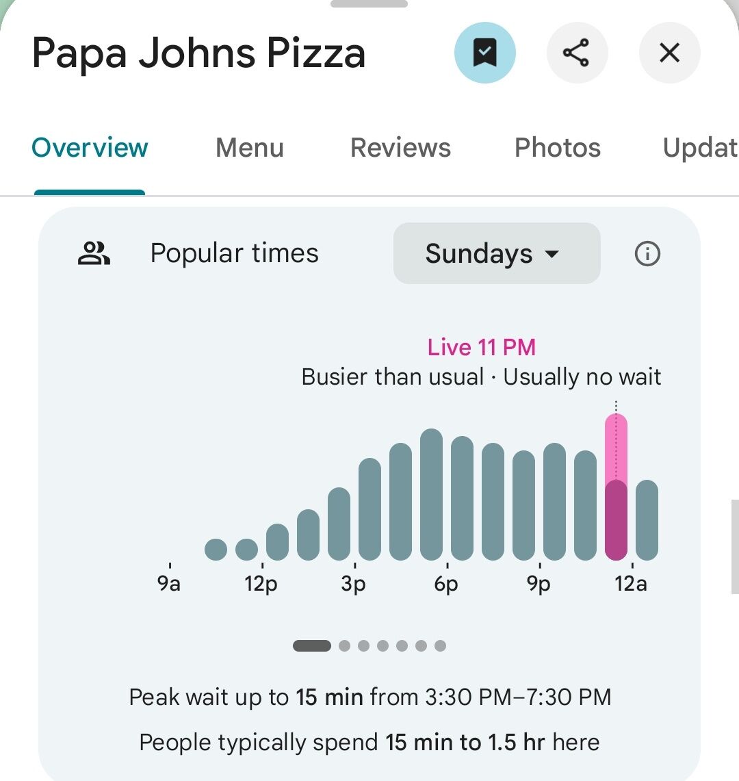Close the Papa Johns Pizza panel
The width and height of the screenshot is (739, 781).
tap(669, 53)
